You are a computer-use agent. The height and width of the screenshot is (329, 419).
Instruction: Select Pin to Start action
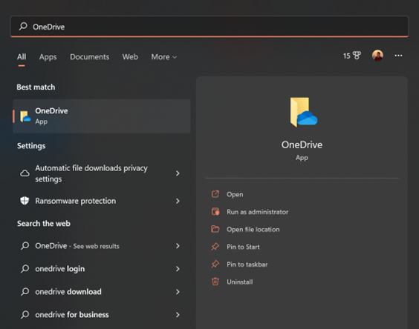click(243, 247)
